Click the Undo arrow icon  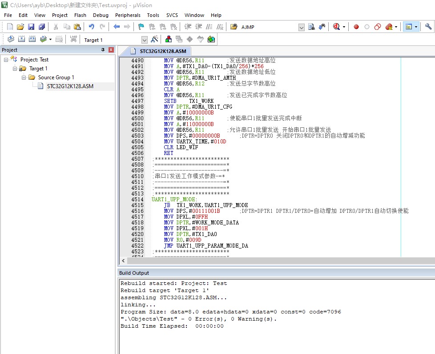click(92, 27)
